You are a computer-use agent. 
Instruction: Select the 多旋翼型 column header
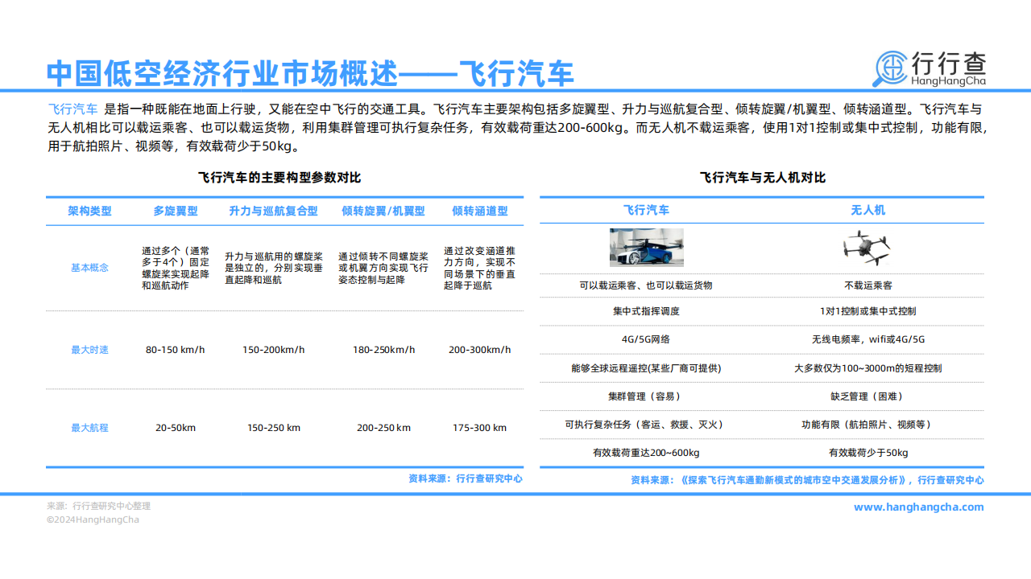point(176,211)
